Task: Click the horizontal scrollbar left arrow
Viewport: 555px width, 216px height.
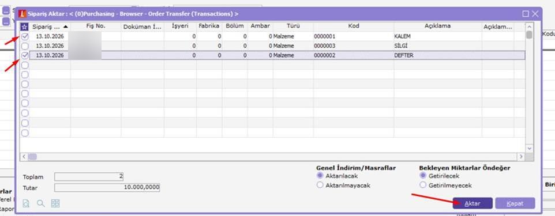Action: pyautogui.click(x=24, y=156)
